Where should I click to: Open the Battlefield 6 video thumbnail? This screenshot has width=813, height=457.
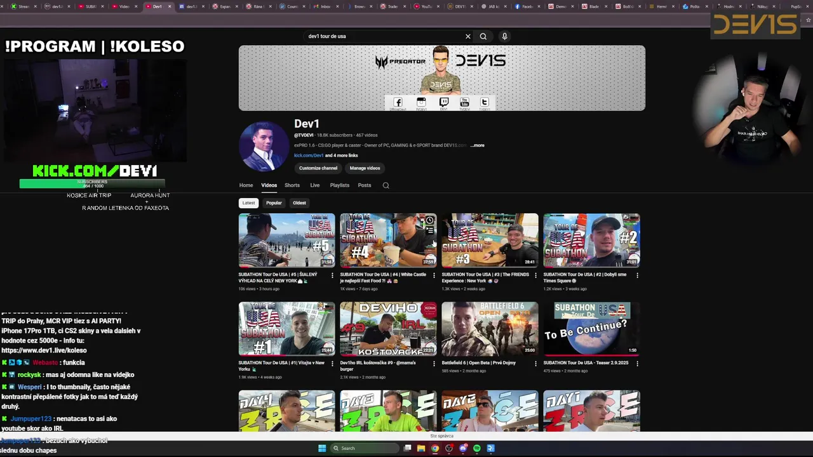[490, 329]
